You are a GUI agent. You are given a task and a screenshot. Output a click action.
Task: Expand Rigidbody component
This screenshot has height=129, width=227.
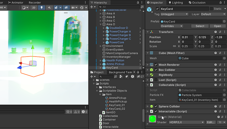148,75
